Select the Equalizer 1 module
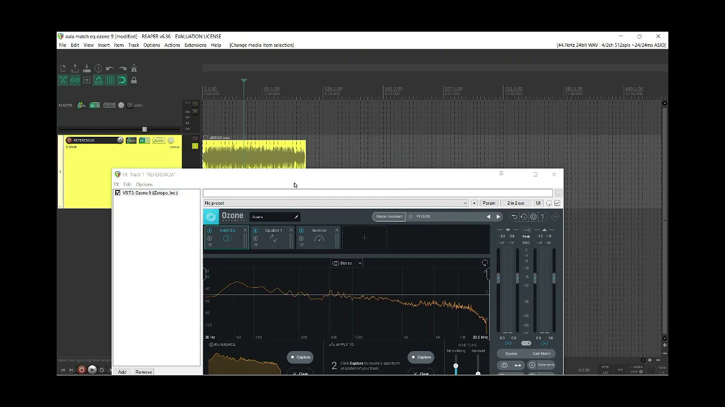This screenshot has height=407, width=725. tap(273, 237)
